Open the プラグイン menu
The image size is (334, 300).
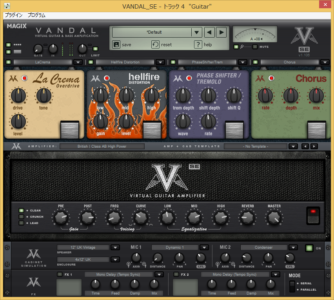tap(14, 15)
